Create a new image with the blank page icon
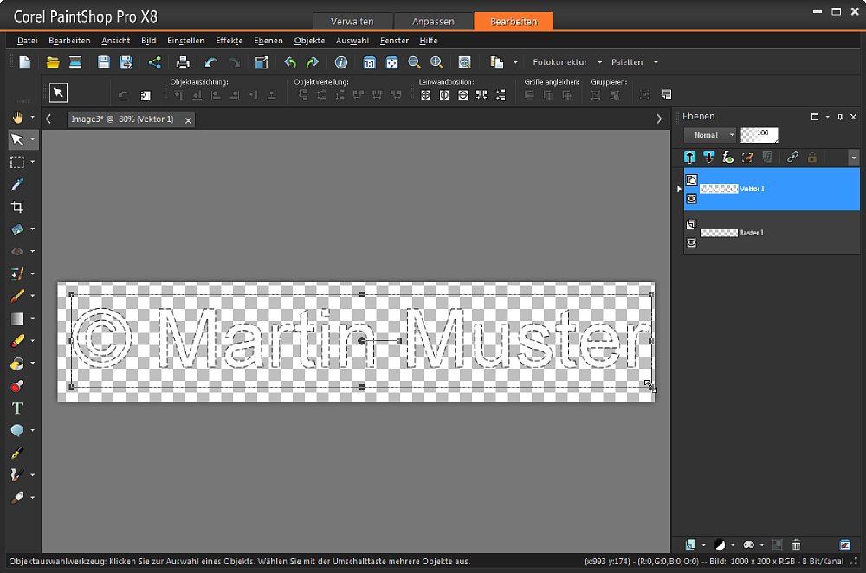Screen dimensions: 866x573 pos(25,62)
